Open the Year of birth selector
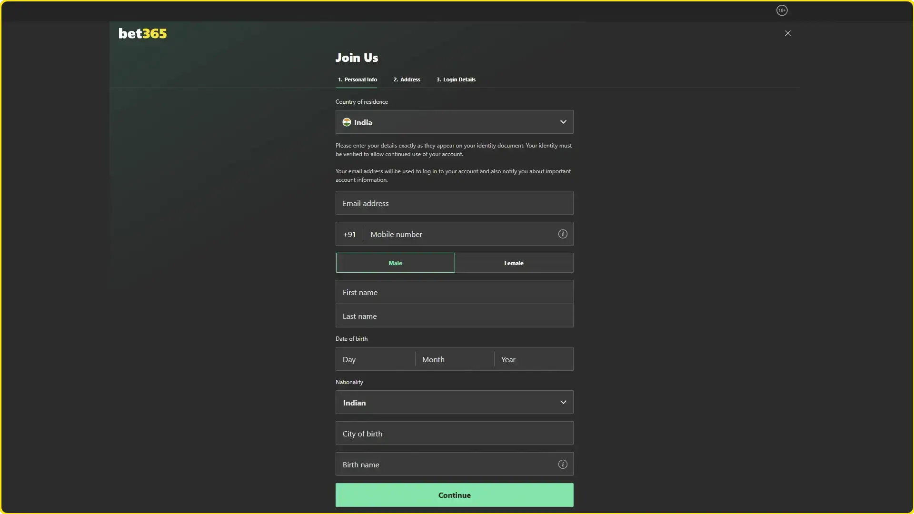This screenshot has height=514, width=914. pos(534,359)
